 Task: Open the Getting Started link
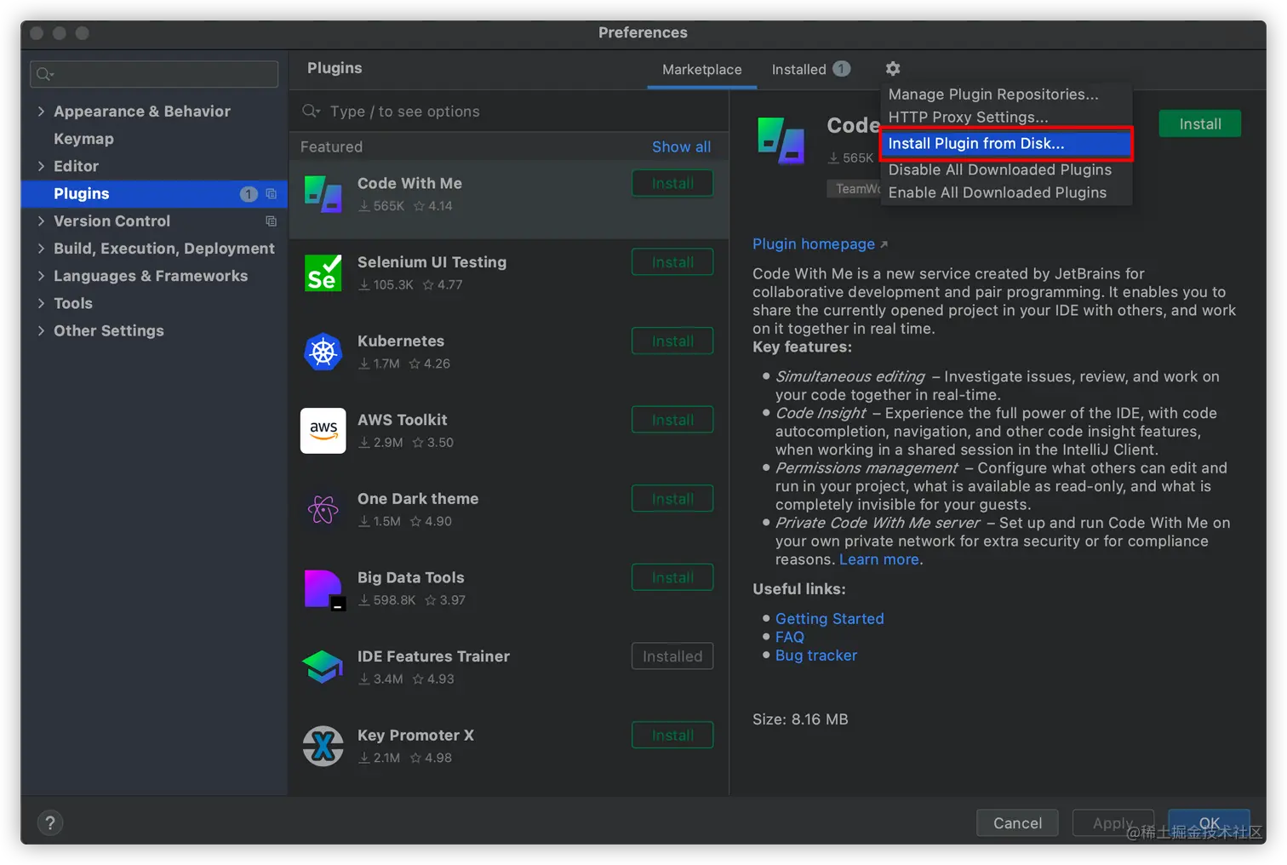click(829, 619)
